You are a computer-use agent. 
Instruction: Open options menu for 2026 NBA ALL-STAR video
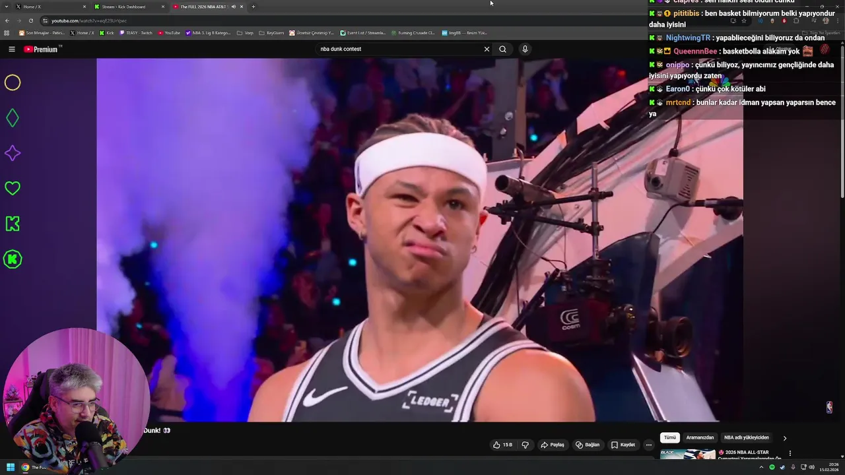(790, 453)
